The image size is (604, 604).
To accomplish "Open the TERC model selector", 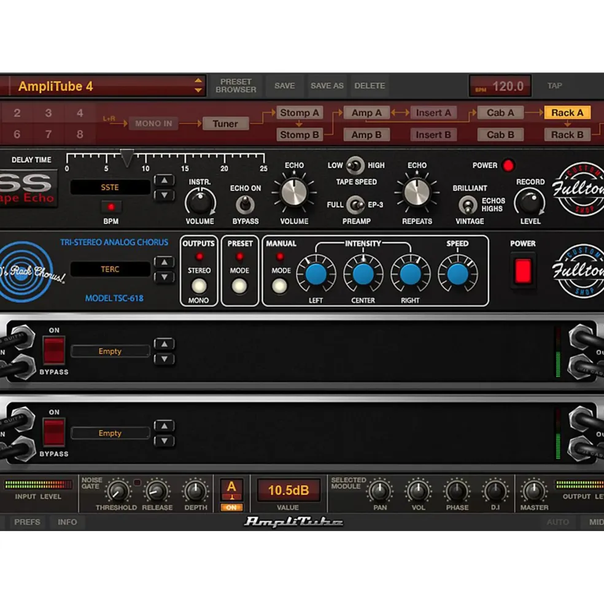I will tap(110, 269).
